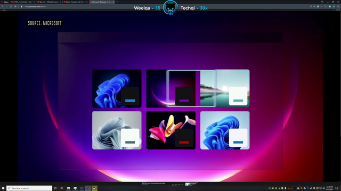Click the 'Type here to search' box
The height and width of the screenshot is (191, 341).
[x=29, y=188]
